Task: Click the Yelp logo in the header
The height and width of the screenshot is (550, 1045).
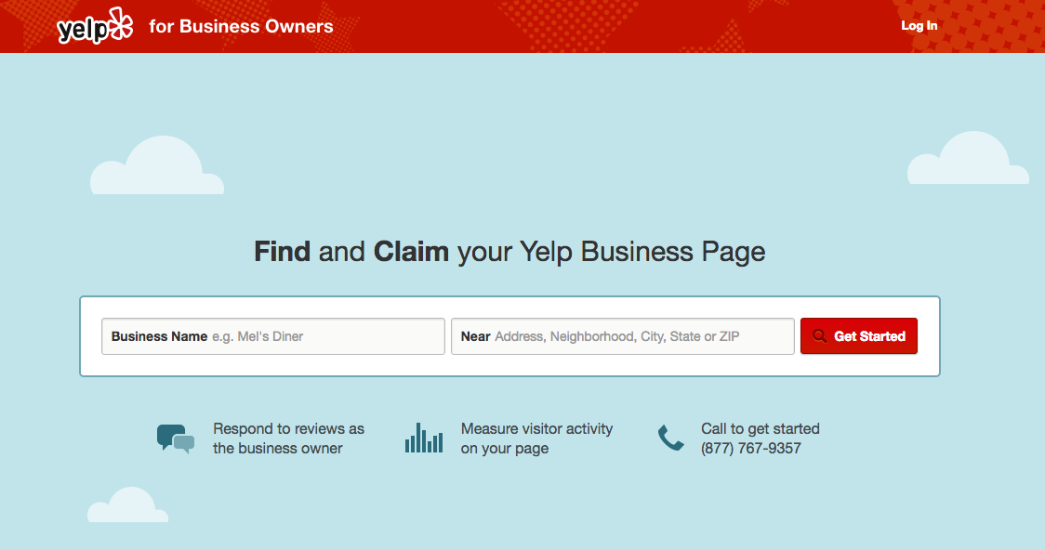Action: click(x=95, y=26)
